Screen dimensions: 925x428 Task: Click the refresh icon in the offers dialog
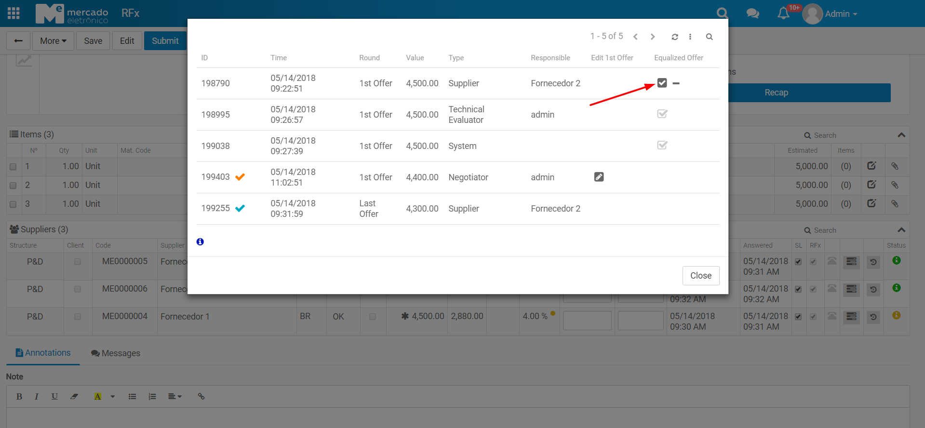click(675, 37)
